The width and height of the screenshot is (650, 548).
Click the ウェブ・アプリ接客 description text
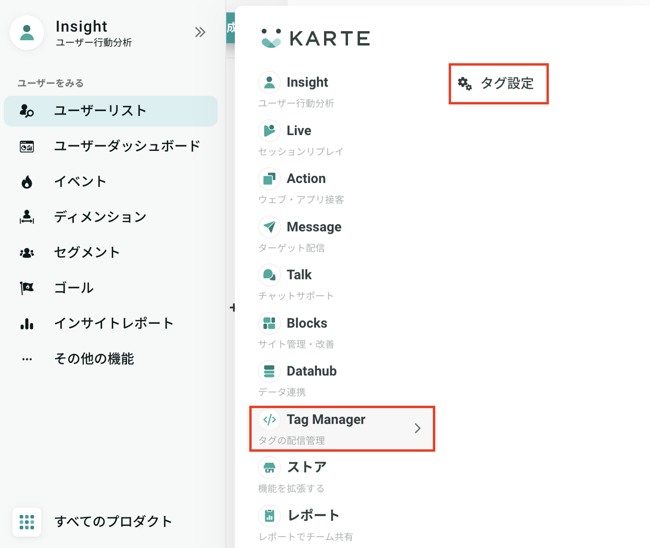click(301, 200)
